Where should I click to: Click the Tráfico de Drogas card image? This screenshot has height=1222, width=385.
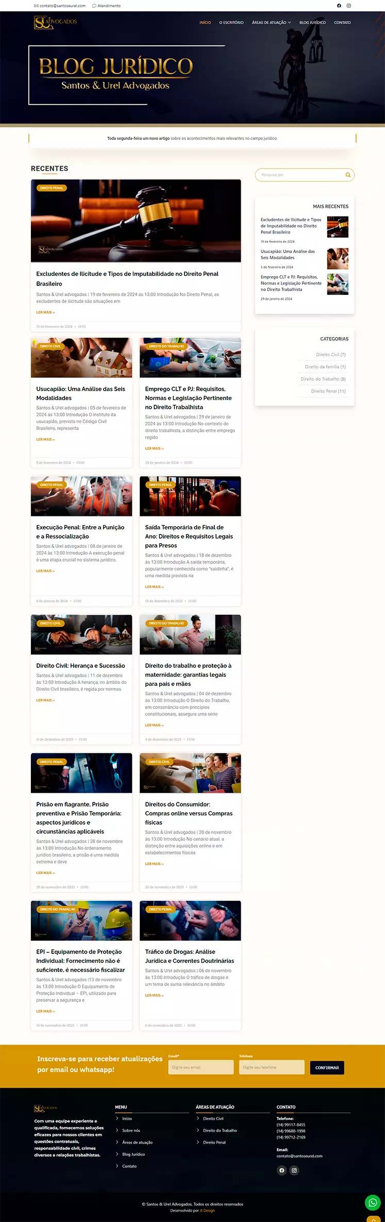click(x=190, y=920)
